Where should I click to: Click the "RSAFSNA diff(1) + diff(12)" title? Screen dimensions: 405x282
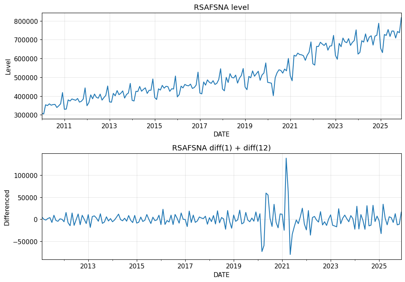[x=221, y=148]
